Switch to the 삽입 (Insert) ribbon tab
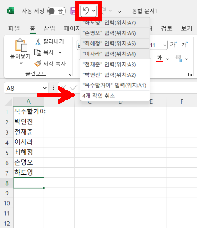197x228 pixels. [x=50, y=28]
